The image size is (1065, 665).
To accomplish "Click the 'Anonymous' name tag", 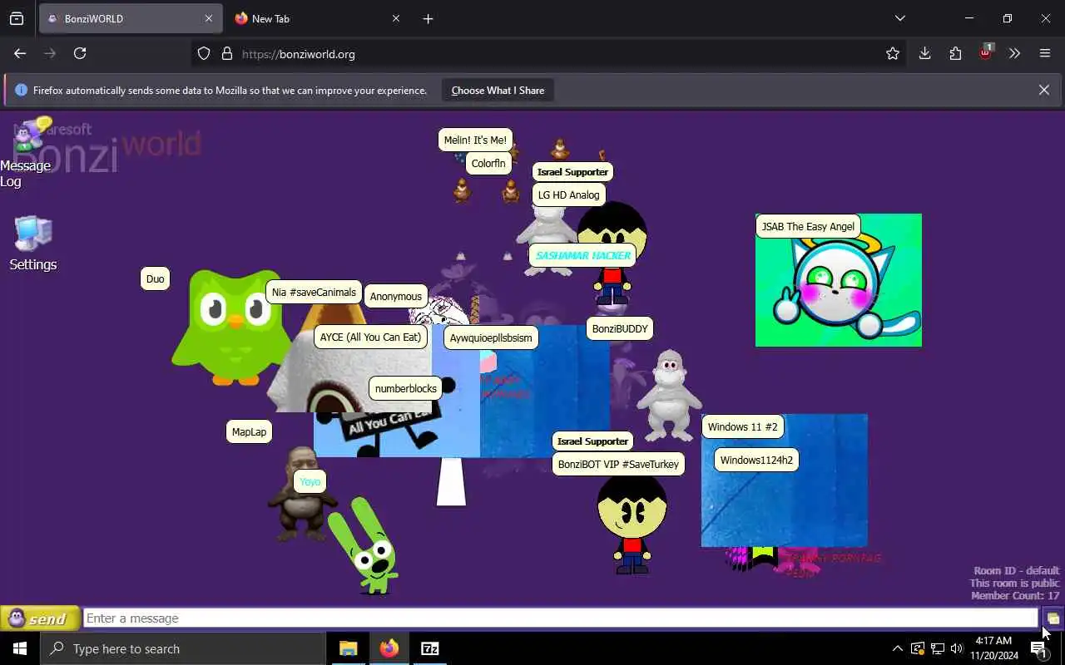I will pyautogui.click(x=396, y=297).
